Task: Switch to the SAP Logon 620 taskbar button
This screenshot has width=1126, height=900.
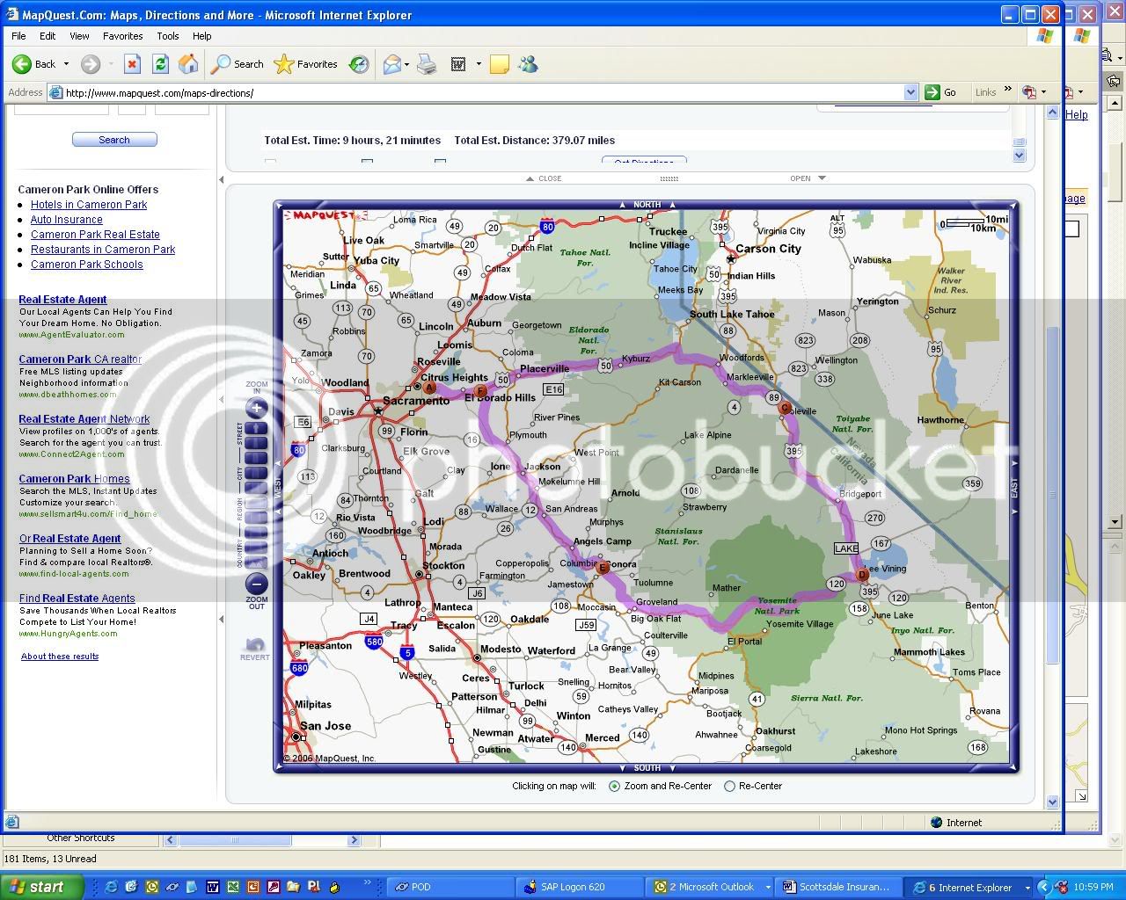Action: (x=579, y=887)
